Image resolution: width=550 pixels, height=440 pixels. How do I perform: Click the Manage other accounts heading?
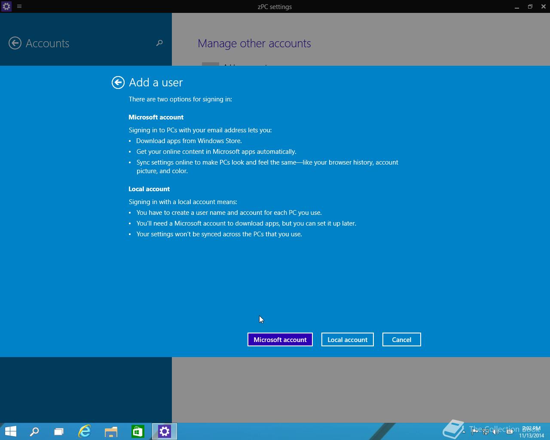(254, 43)
